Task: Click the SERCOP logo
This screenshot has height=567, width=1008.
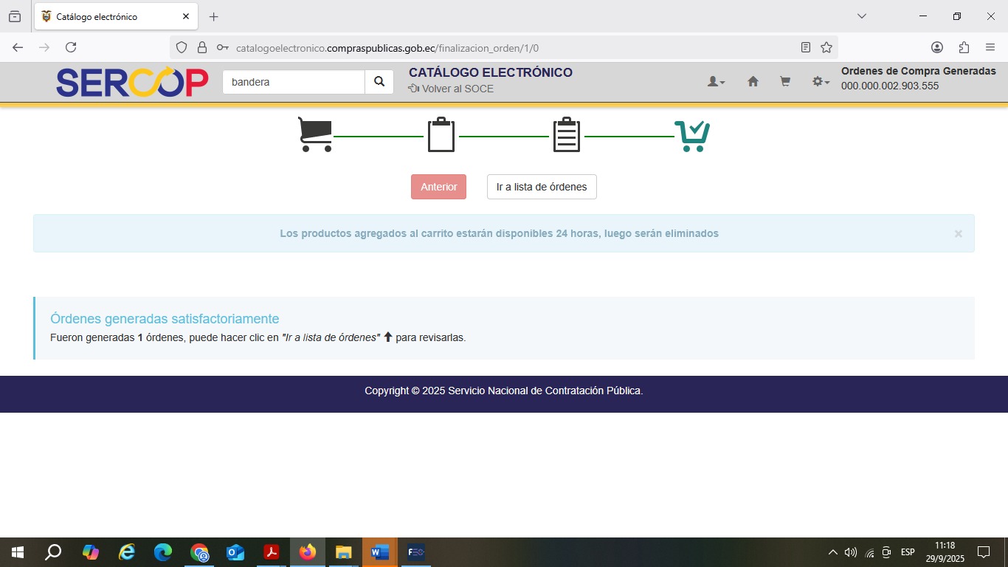Action: click(132, 83)
